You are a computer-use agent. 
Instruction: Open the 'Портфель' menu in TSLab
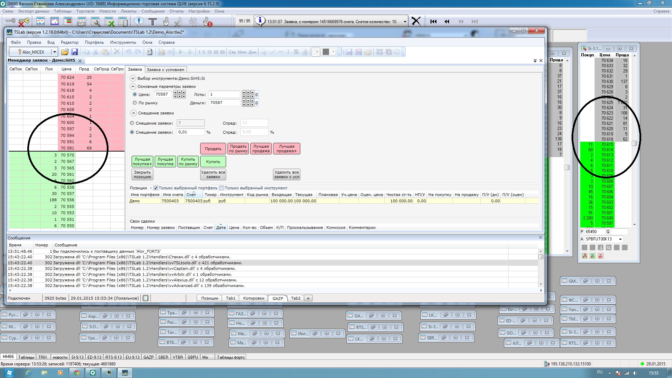tap(94, 42)
